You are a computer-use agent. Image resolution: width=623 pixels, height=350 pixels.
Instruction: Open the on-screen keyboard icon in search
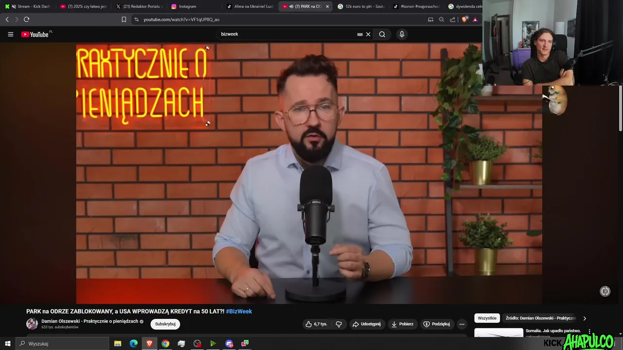[x=360, y=34]
